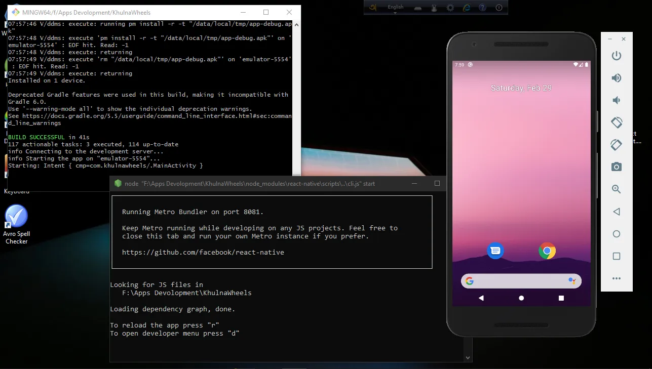Tap the Wi-Fi icon in the phone status bar
Screen dimensions: 652x369
coord(577,65)
